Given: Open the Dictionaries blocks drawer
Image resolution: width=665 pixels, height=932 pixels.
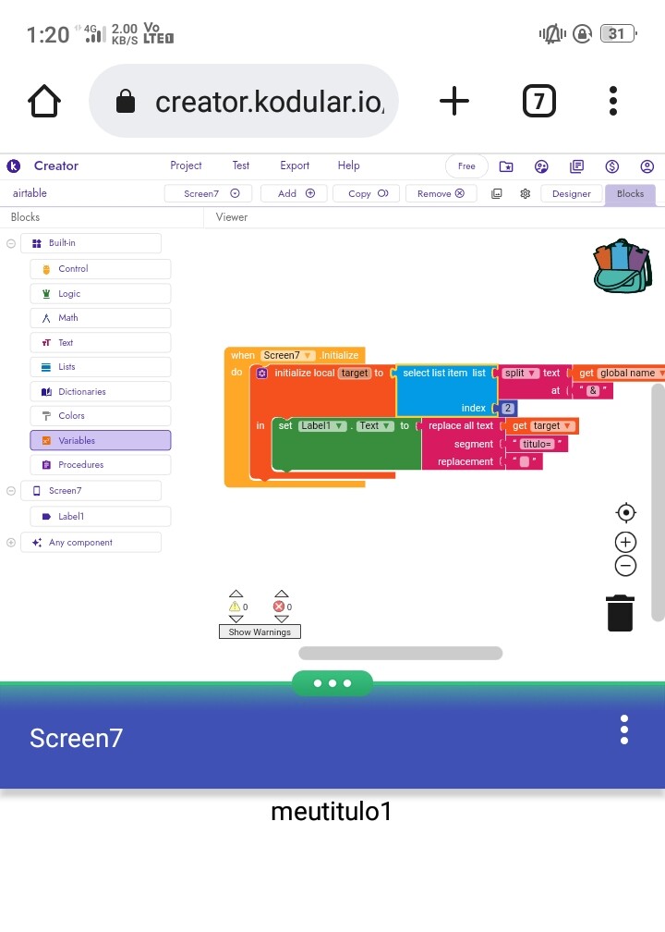Looking at the screenshot, I should point(101,392).
